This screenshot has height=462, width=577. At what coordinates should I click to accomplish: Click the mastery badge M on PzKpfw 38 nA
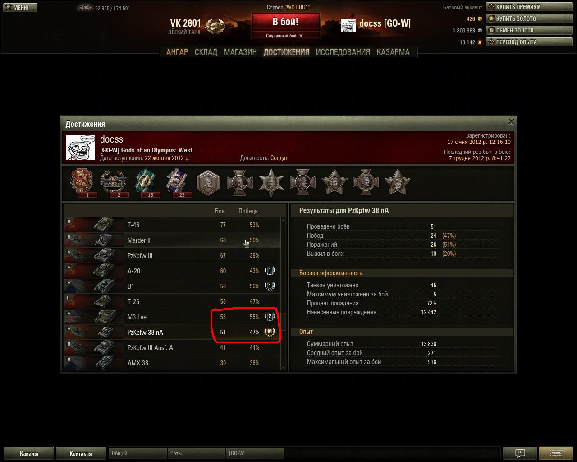point(270,332)
